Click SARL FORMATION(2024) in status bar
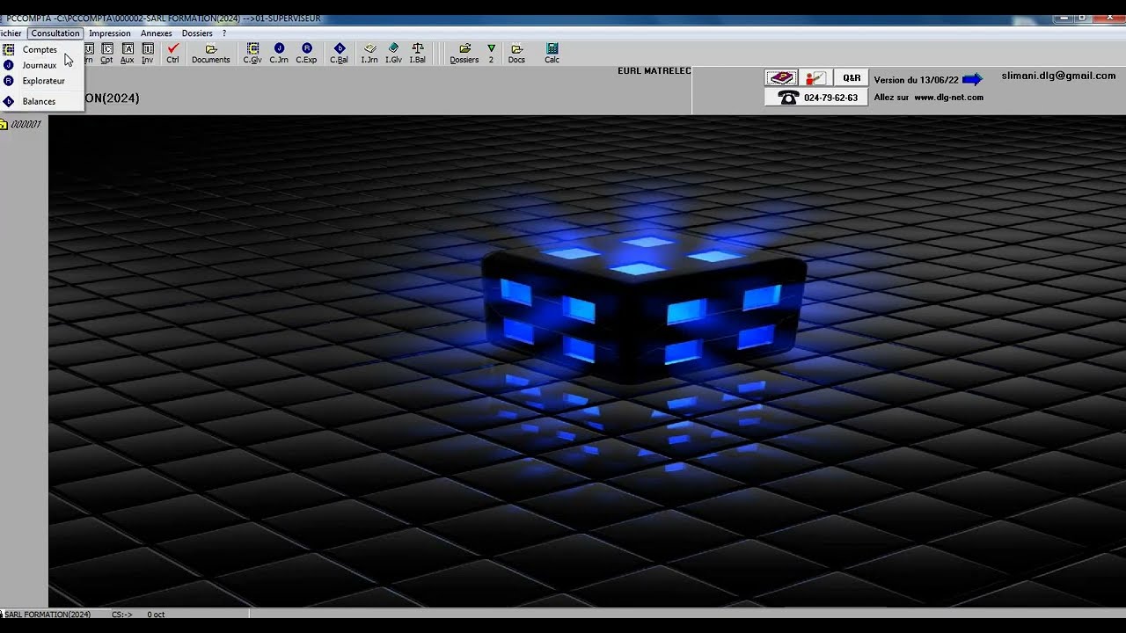1126x633 pixels. click(x=48, y=615)
